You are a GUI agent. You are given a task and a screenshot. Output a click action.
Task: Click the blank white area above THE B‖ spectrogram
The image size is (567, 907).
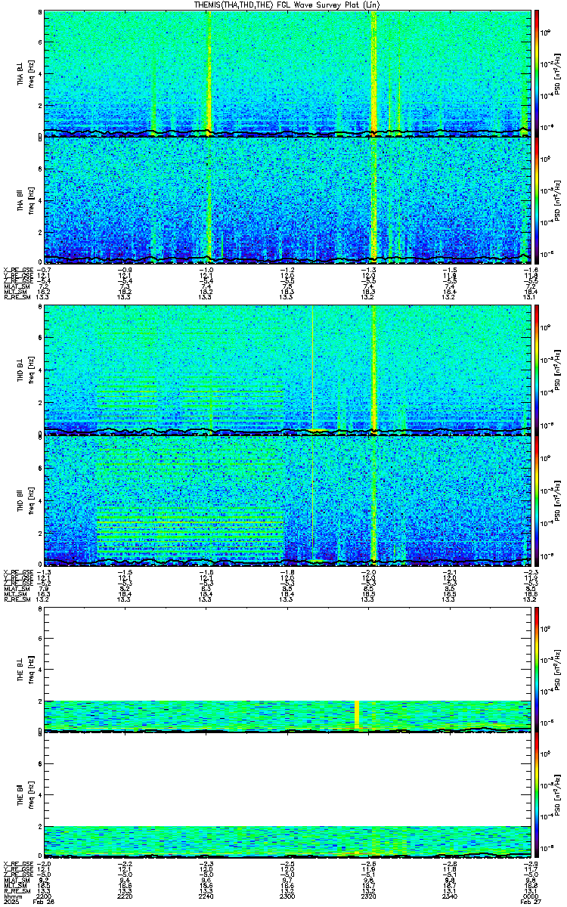coord(287,779)
